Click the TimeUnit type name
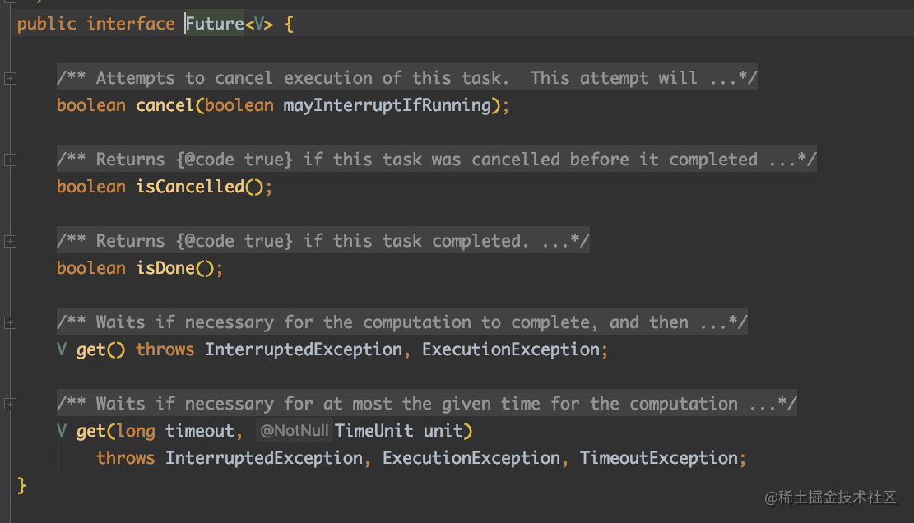The image size is (914, 523). coord(375,431)
